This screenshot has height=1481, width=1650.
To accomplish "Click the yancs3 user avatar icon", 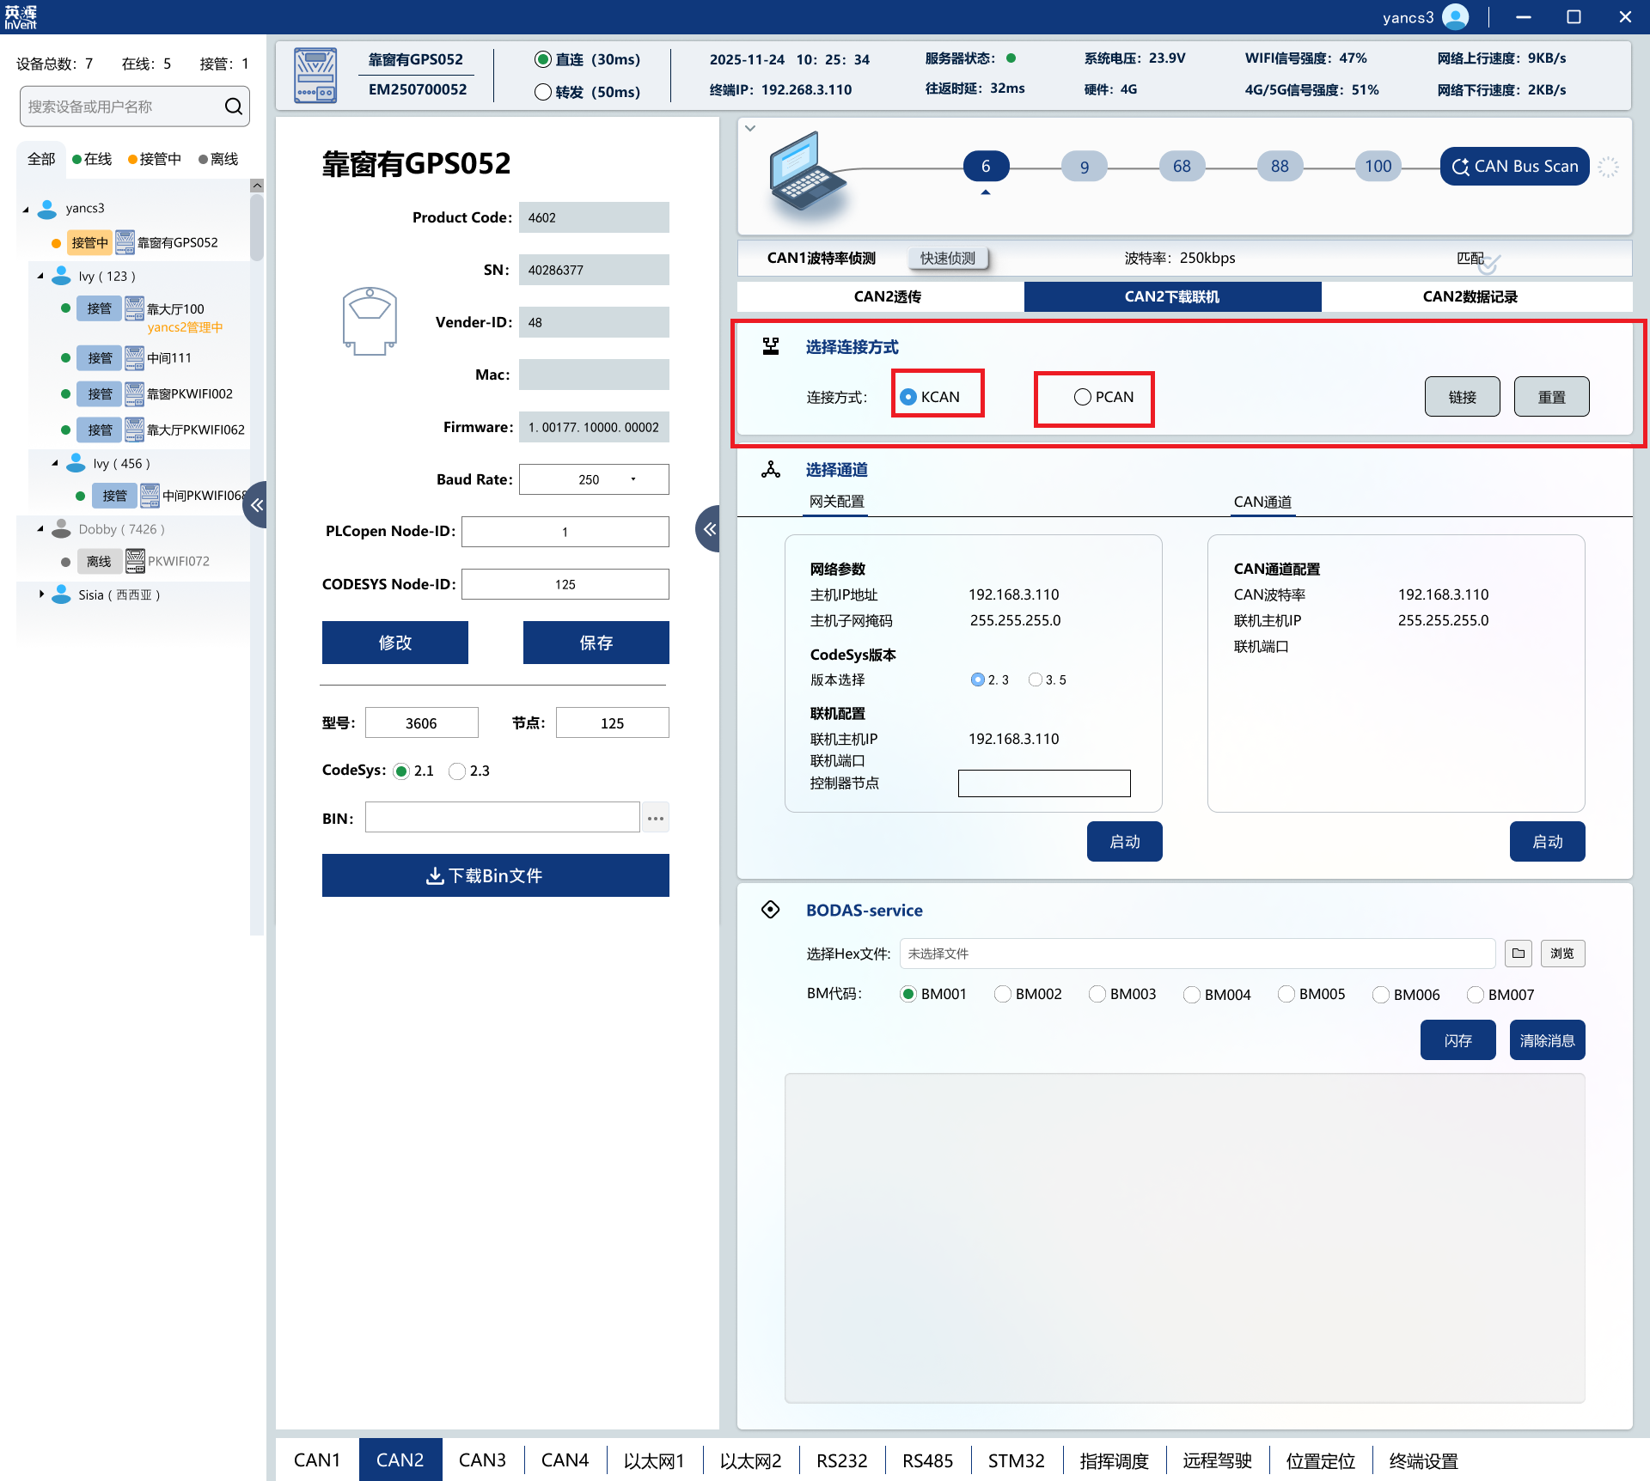I will [1456, 17].
